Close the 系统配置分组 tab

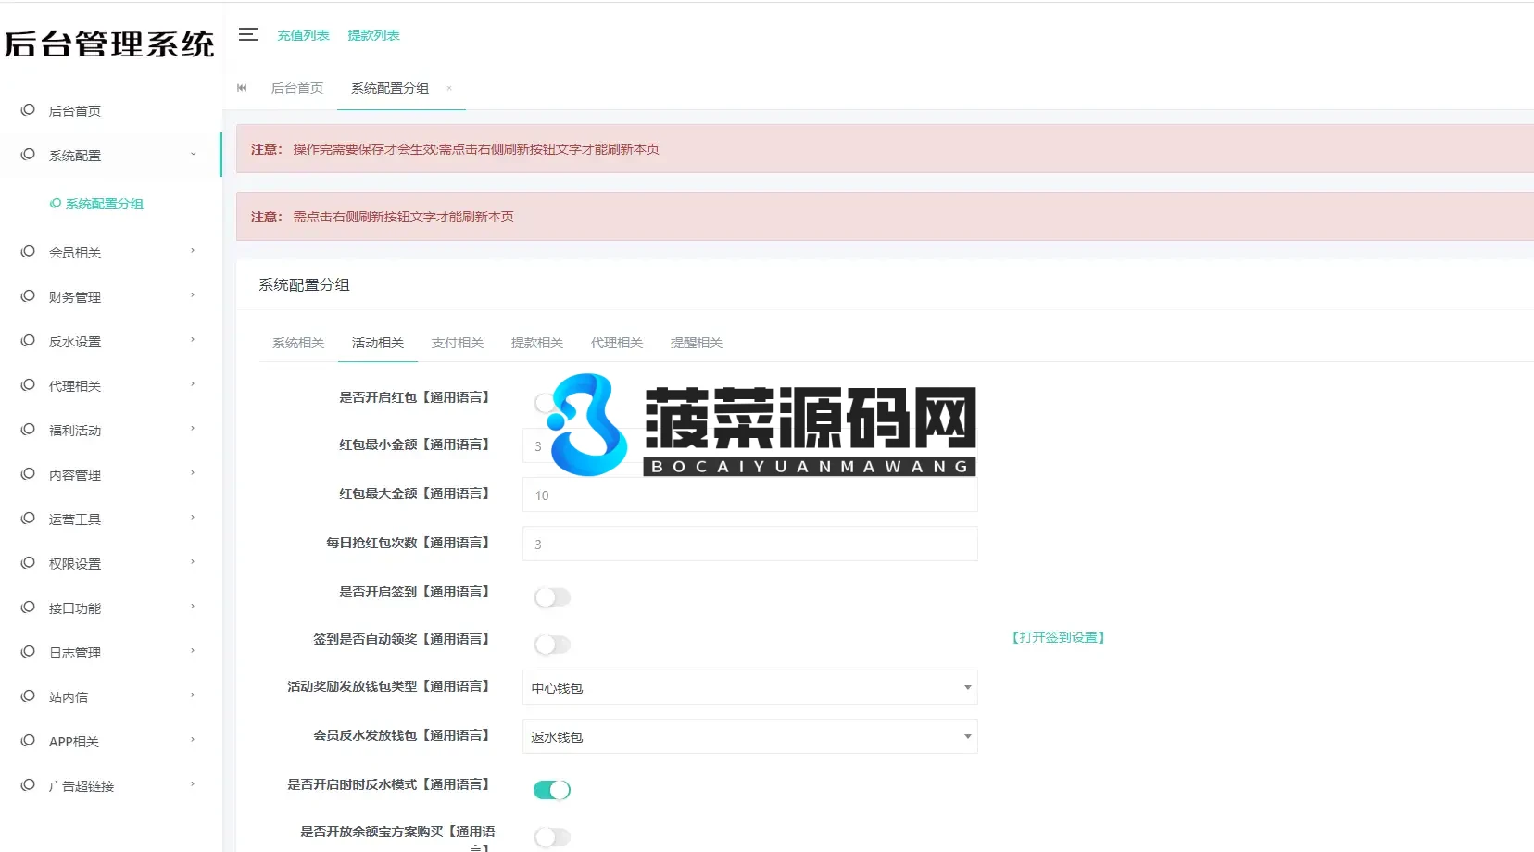tap(449, 88)
